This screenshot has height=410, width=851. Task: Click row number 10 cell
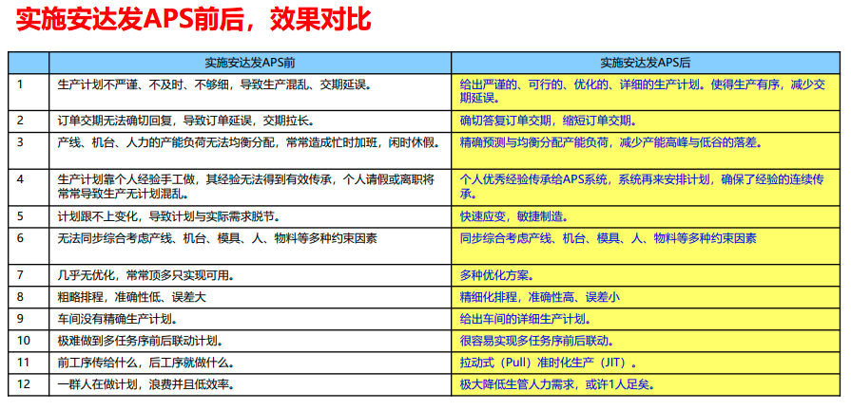click(x=29, y=341)
